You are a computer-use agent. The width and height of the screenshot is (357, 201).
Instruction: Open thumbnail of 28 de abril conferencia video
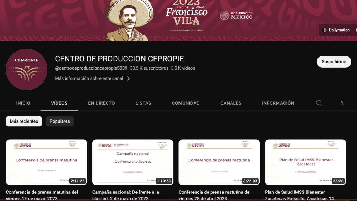click(219, 162)
